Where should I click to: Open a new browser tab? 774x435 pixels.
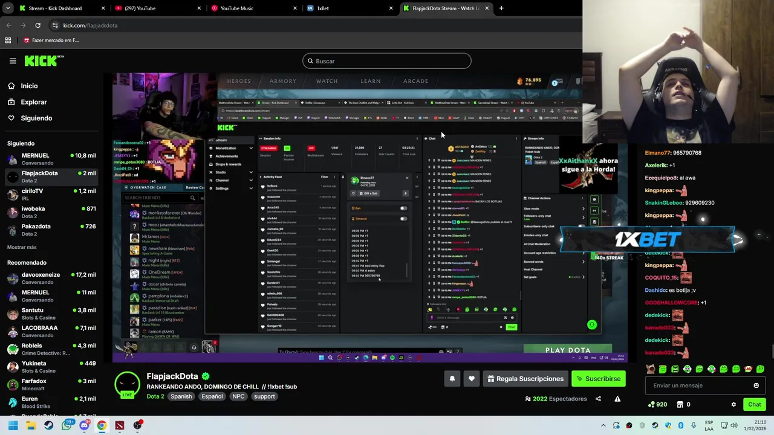(x=501, y=8)
